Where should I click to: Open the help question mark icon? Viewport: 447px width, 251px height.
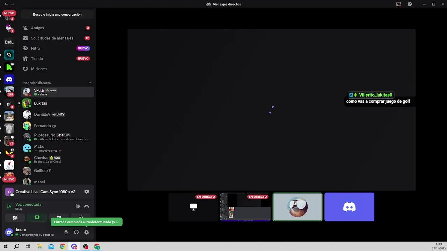click(410, 4)
